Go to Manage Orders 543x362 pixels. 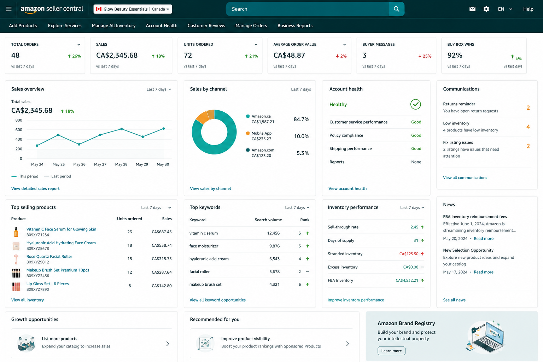click(251, 26)
